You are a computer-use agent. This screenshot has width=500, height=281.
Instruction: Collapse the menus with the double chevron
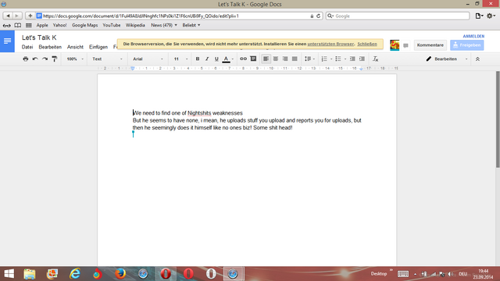[x=477, y=59]
